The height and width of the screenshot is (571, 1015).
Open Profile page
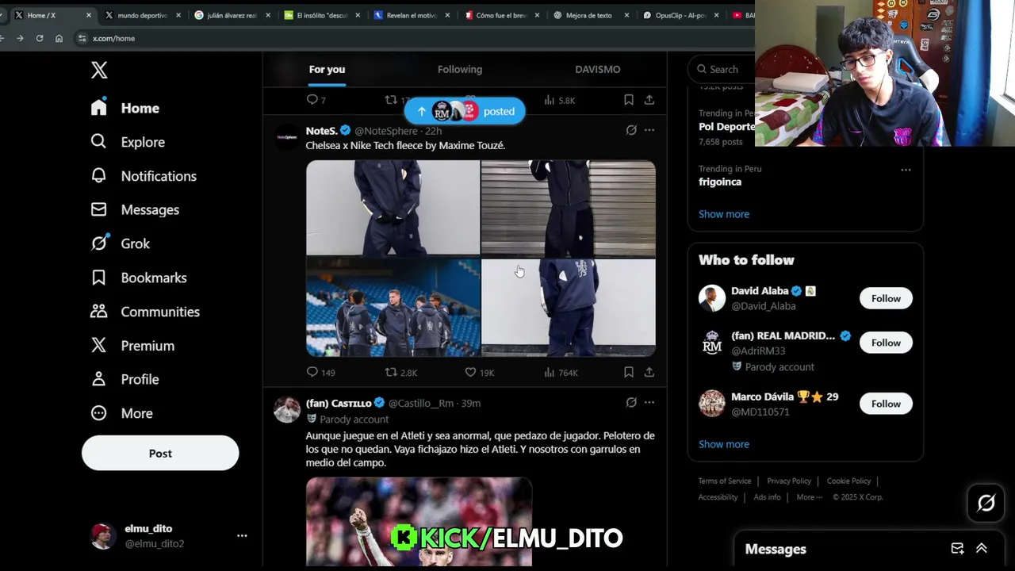tap(125, 379)
